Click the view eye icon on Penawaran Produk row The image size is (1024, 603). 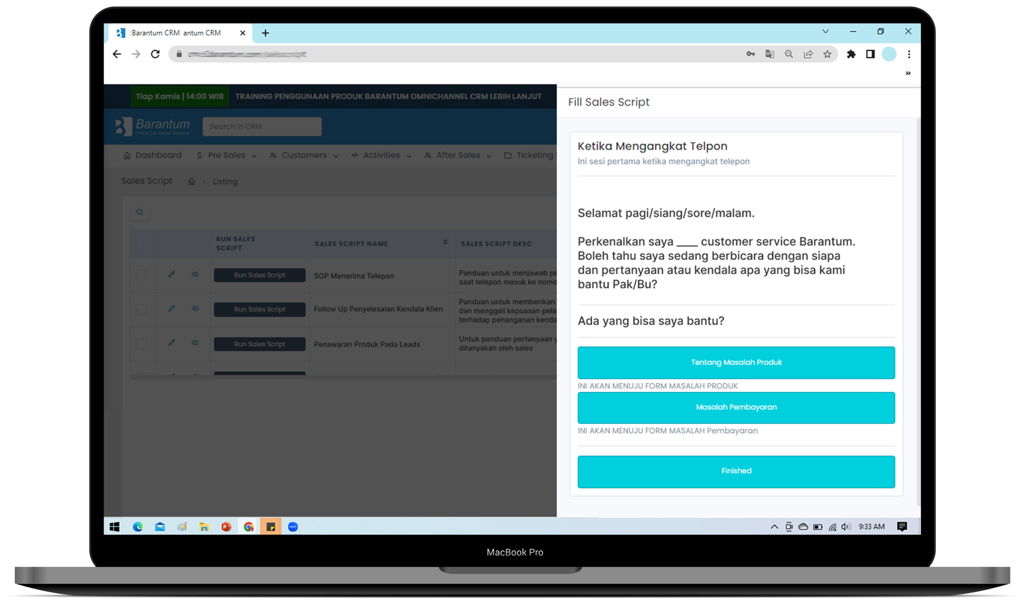(195, 343)
